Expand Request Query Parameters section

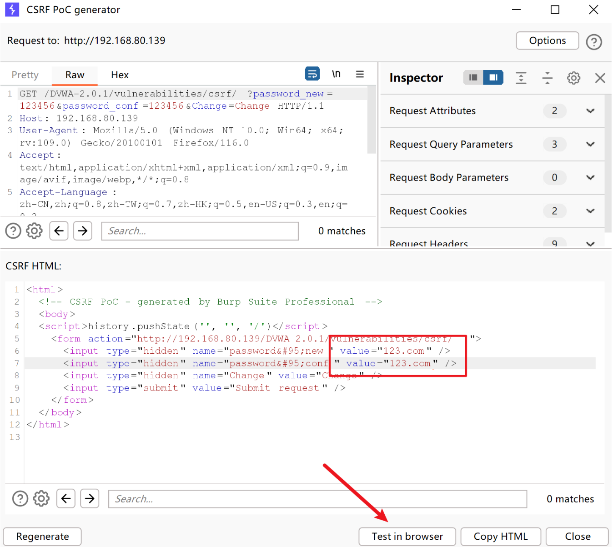click(x=590, y=145)
